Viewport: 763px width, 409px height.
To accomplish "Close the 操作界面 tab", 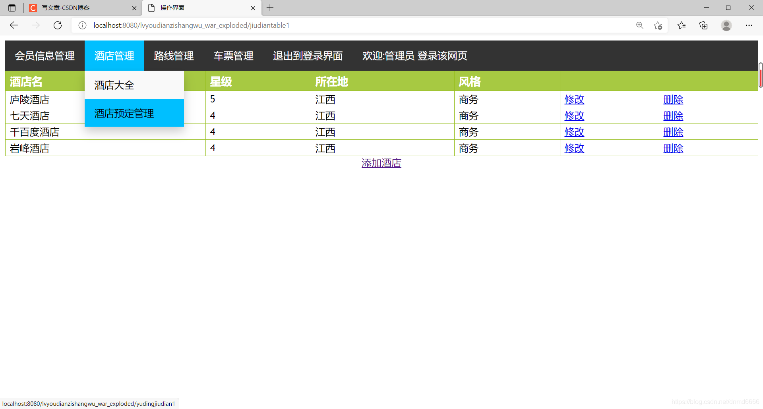I will (x=253, y=8).
